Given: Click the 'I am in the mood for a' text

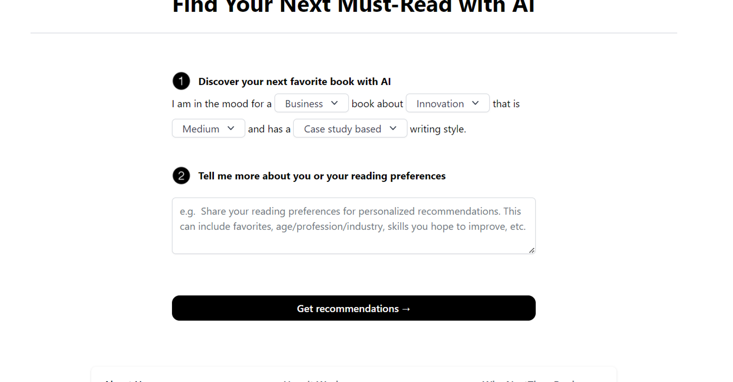Looking at the screenshot, I should coord(222,104).
